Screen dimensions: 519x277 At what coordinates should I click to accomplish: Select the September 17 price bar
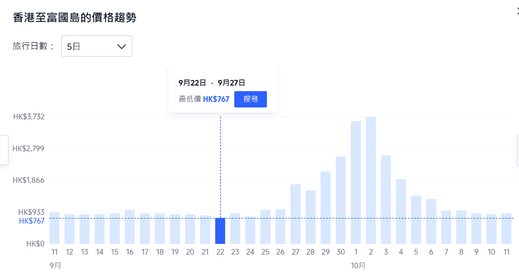point(145,229)
